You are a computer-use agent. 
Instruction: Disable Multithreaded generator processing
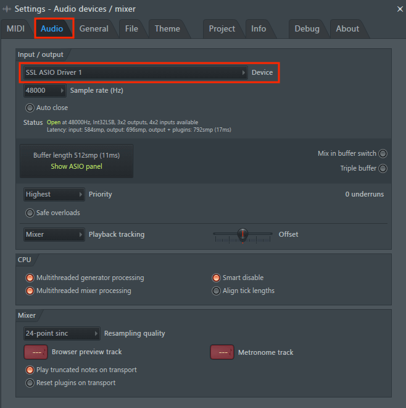coord(30,278)
